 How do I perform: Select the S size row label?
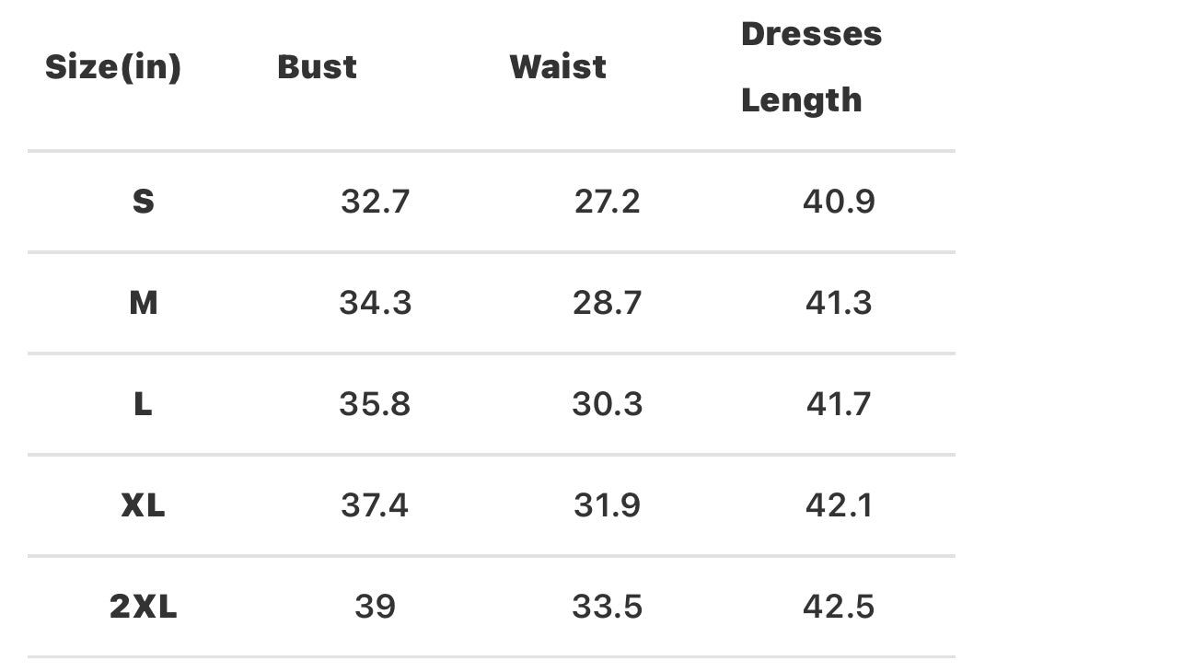[x=143, y=202]
